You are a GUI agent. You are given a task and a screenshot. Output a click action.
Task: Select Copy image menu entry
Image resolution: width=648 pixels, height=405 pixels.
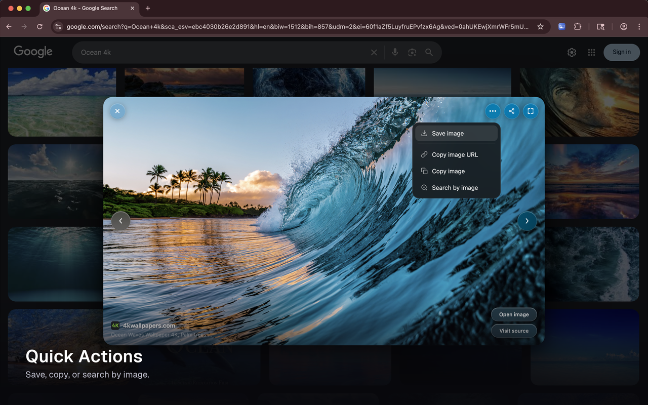tap(456, 171)
